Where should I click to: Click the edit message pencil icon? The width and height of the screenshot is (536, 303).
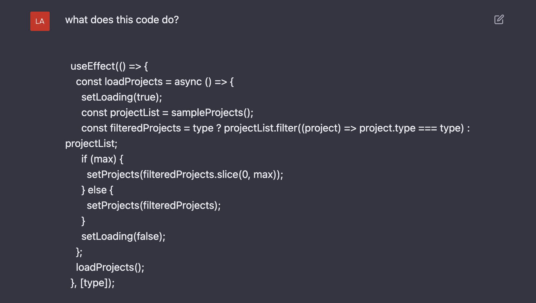499,20
